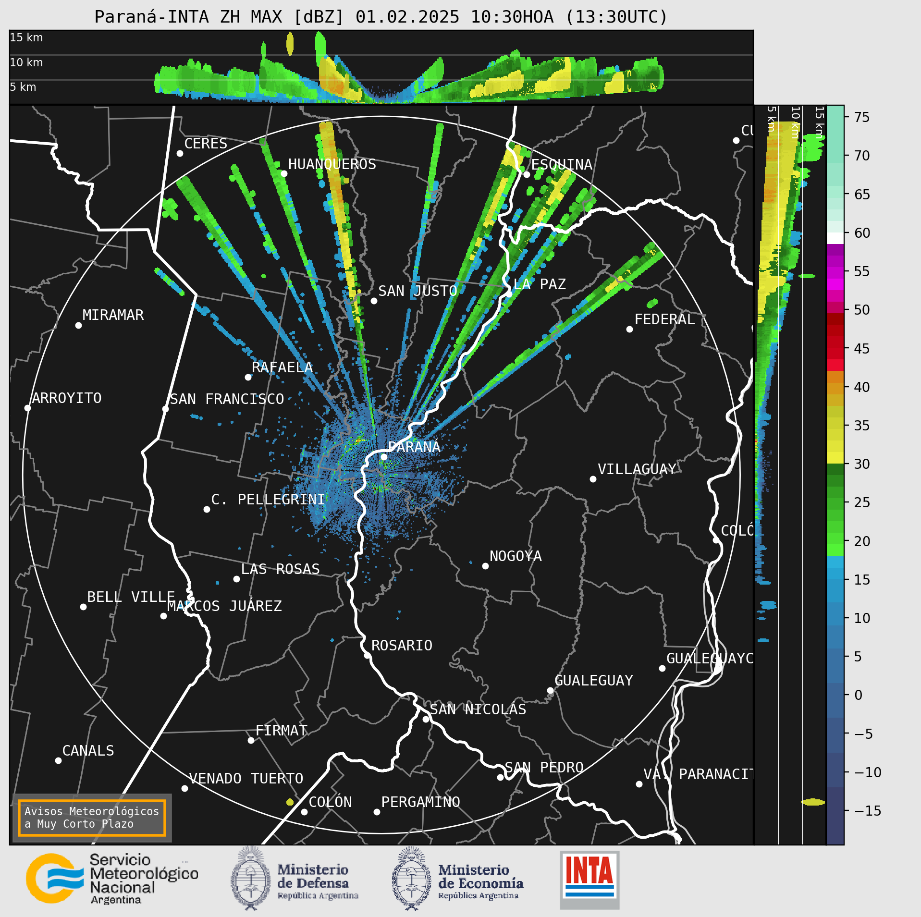This screenshot has height=917, width=921.
Task: Click the GUALEGUAYCHÚ label at right edge
Action: coord(710,658)
